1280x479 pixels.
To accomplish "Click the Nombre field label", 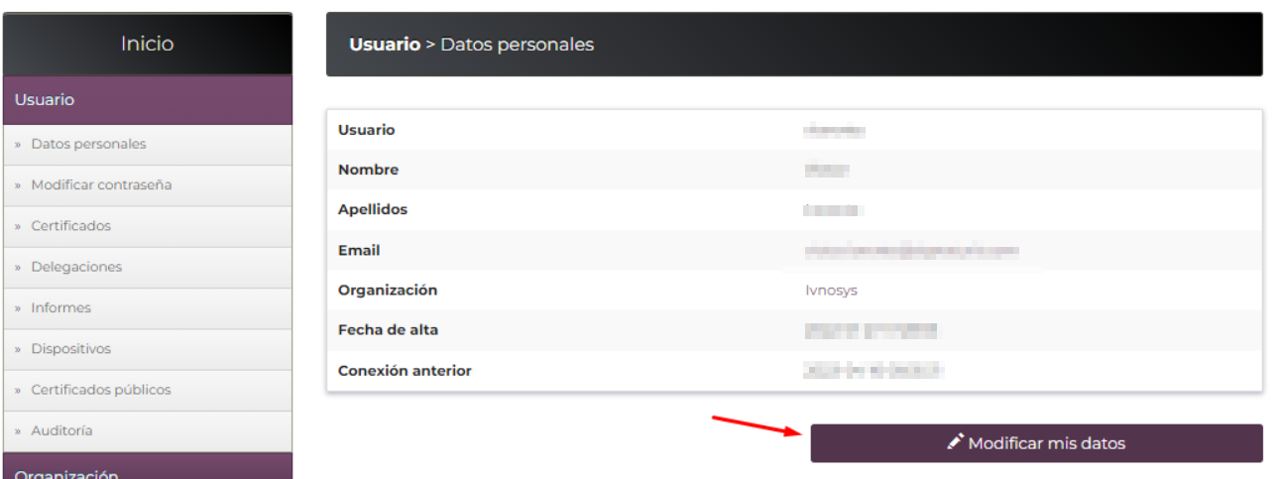I will [368, 170].
